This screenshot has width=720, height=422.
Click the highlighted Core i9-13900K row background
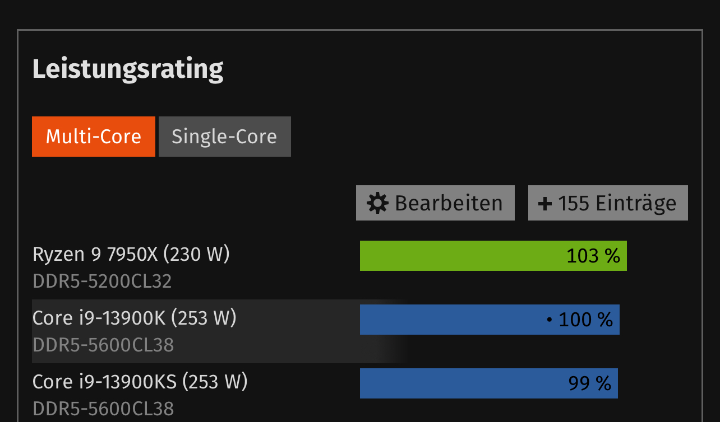point(219,331)
